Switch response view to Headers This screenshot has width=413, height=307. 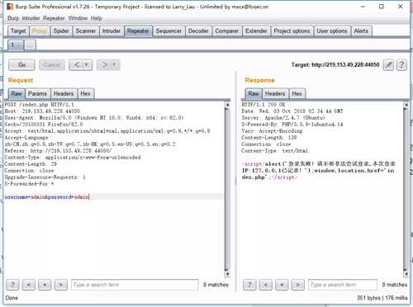coord(275,94)
